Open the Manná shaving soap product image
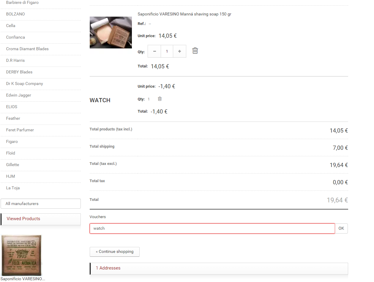374x282 pixels. click(111, 32)
